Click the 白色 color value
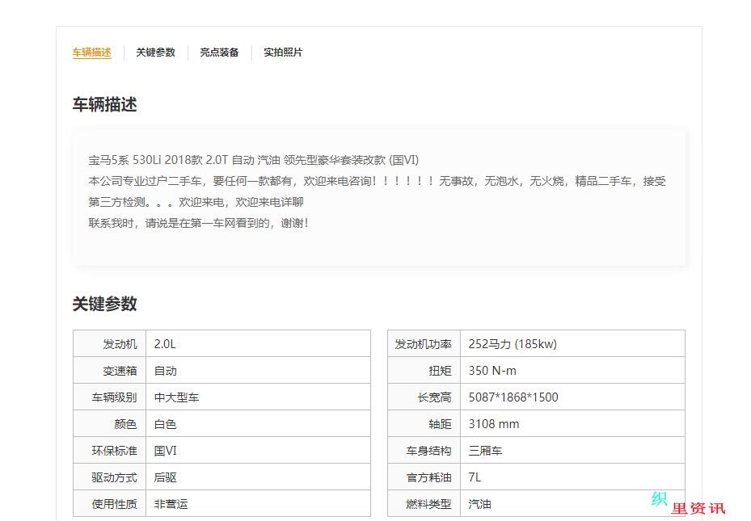This screenshot has height=521, width=751. coord(165,424)
